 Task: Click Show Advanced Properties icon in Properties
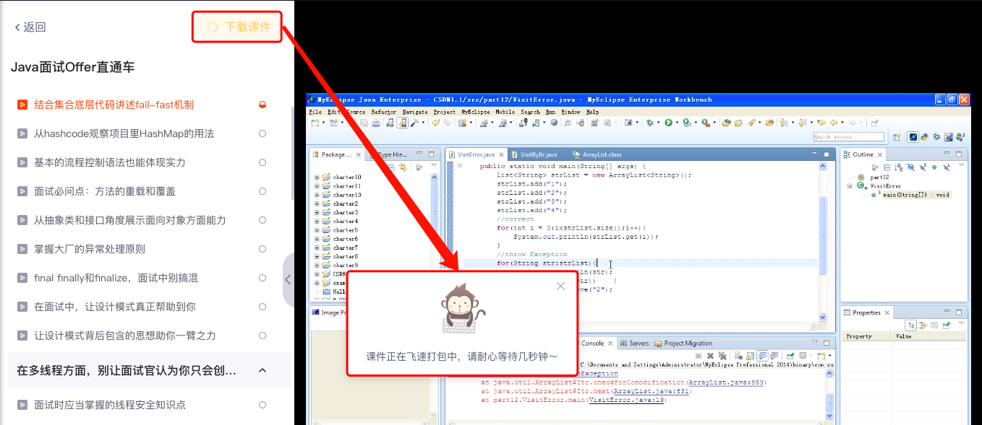click(923, 325)
